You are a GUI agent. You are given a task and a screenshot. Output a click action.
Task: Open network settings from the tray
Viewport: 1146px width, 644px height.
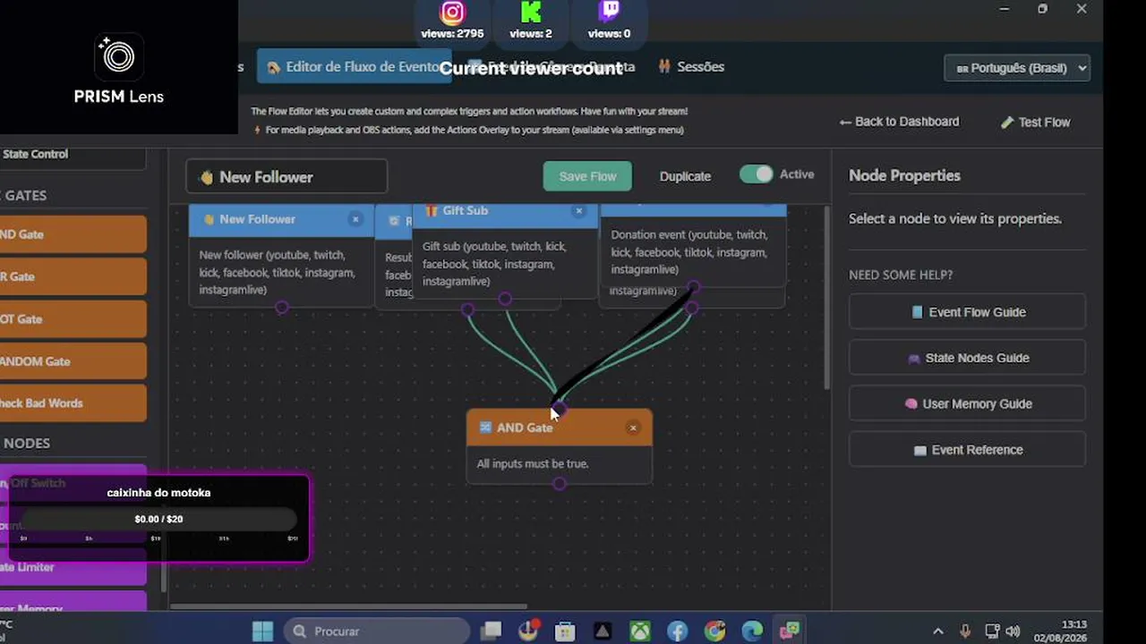point(991,631)
